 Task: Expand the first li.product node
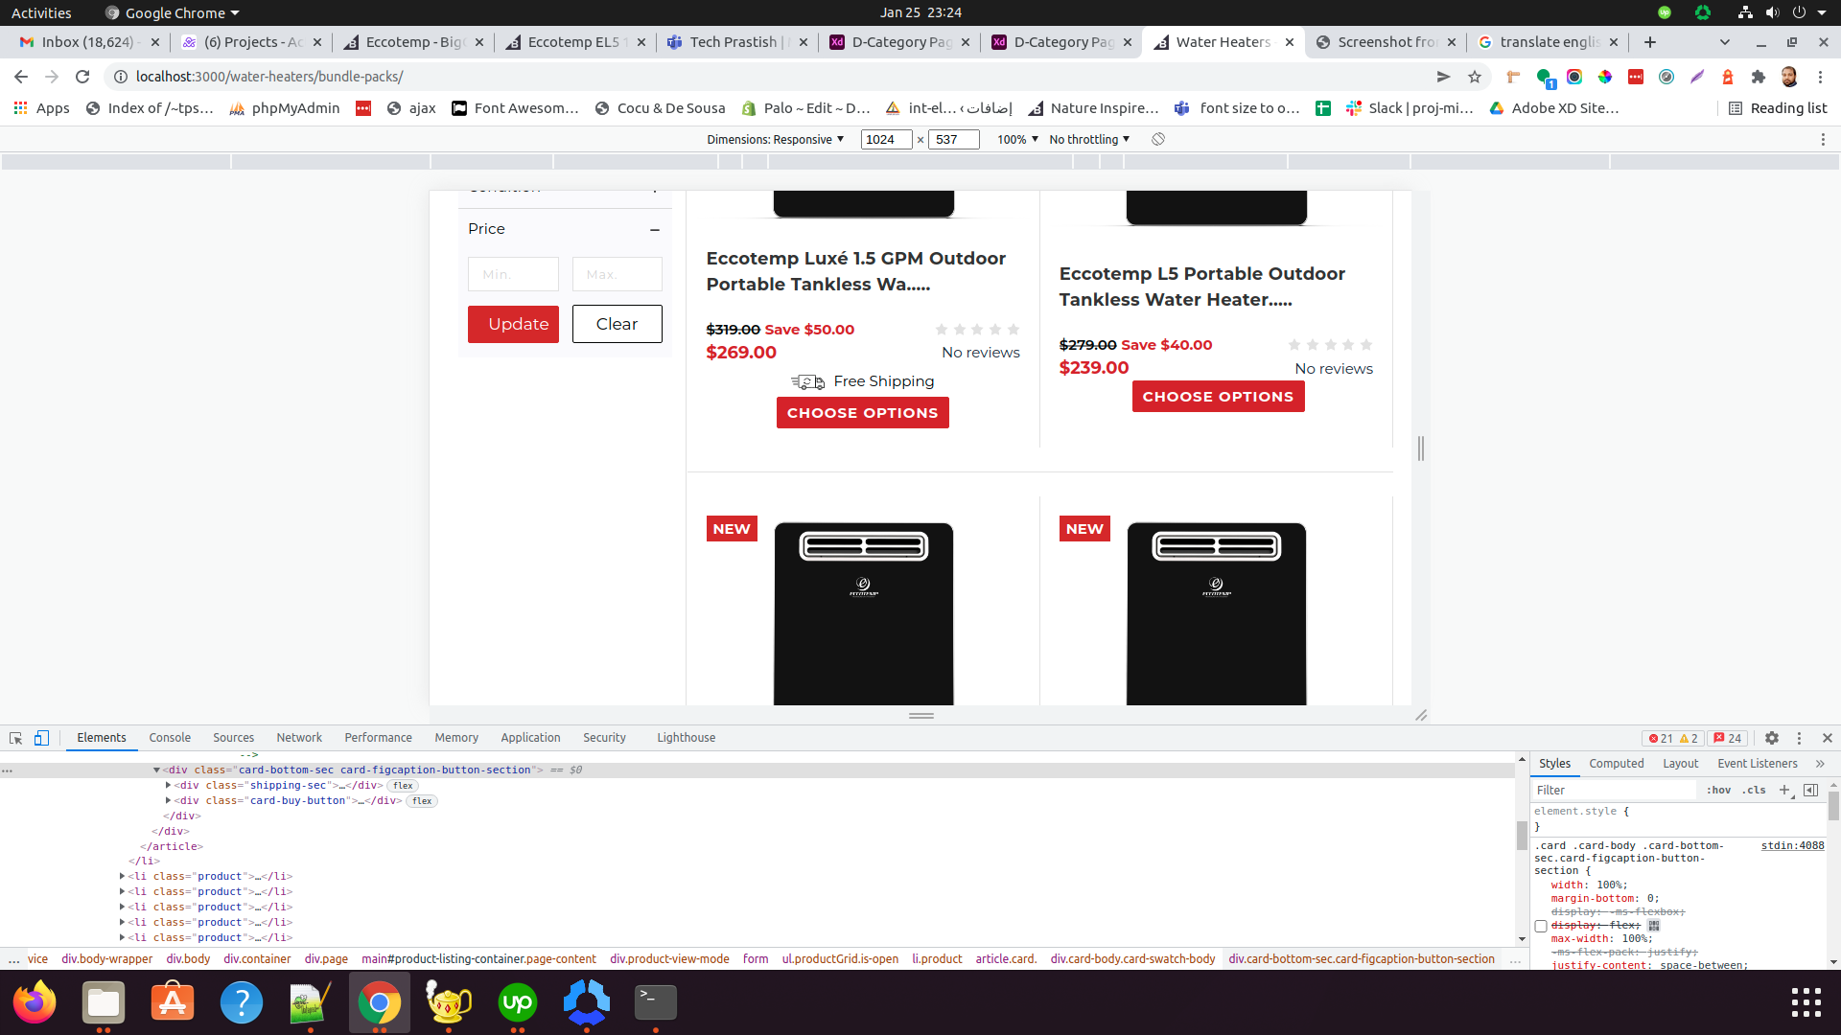tap(122, 877)
